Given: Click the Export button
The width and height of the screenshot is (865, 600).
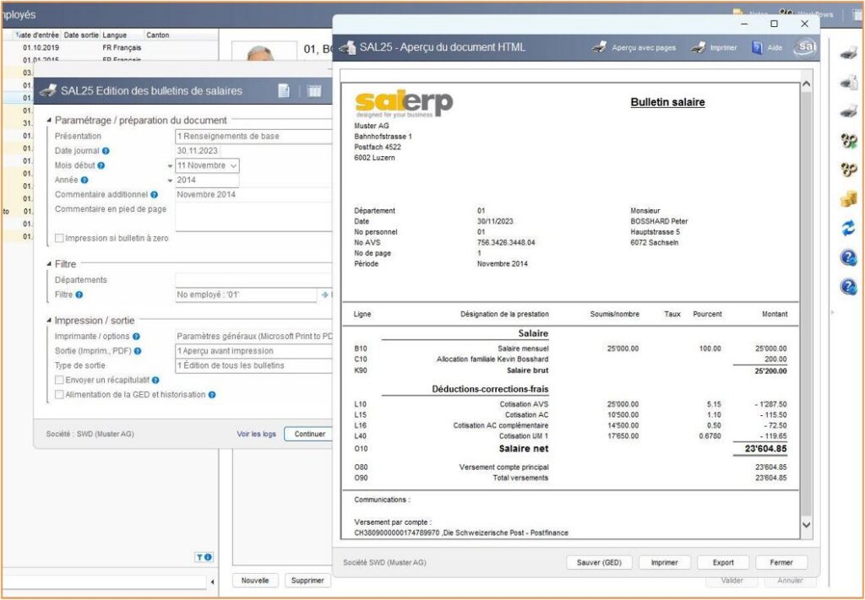Looking at the screenshot, I should coord(723,563).
